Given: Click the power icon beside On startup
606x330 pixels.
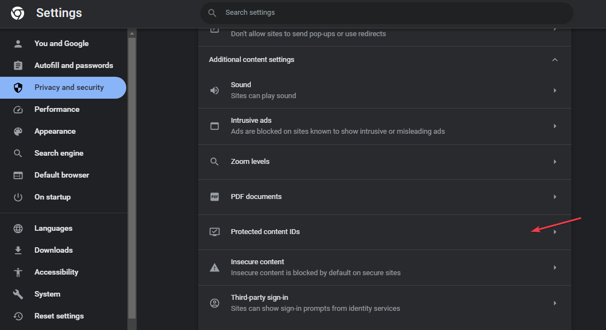Looking at the screenshot, I should click(18, 197).
